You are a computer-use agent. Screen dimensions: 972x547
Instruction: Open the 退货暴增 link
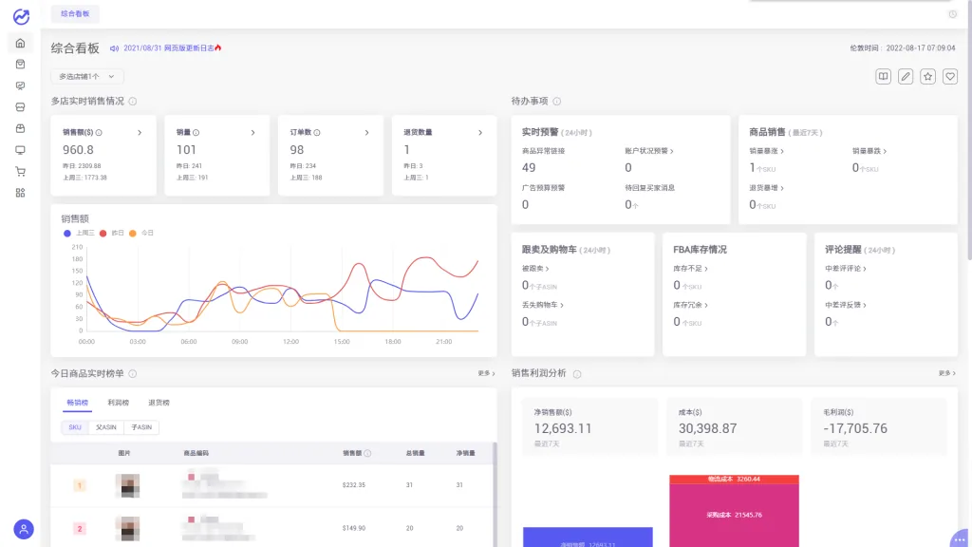pos(766,188)
